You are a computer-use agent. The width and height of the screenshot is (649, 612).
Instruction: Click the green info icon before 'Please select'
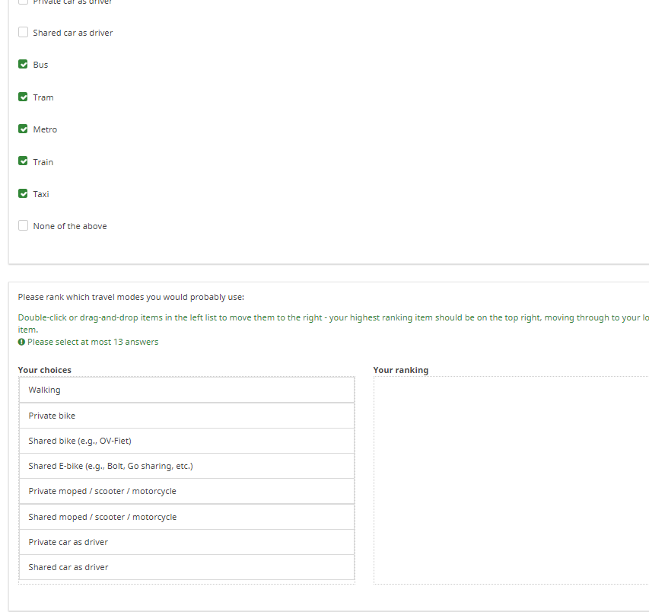click(x=21, y=342)
